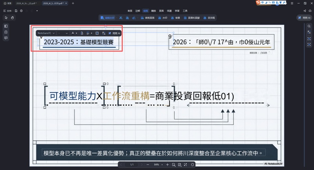This screenshot has width=314, height=170.
Task: Open the hamburger menu in the title bar
Action: click(x=292, y=3)
